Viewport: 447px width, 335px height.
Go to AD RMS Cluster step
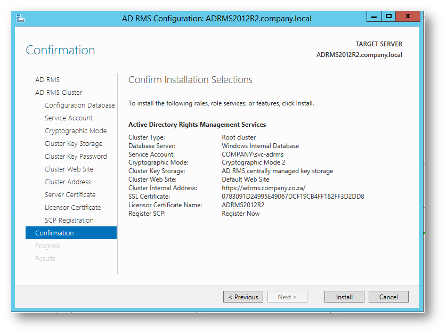tap(59, 93)
